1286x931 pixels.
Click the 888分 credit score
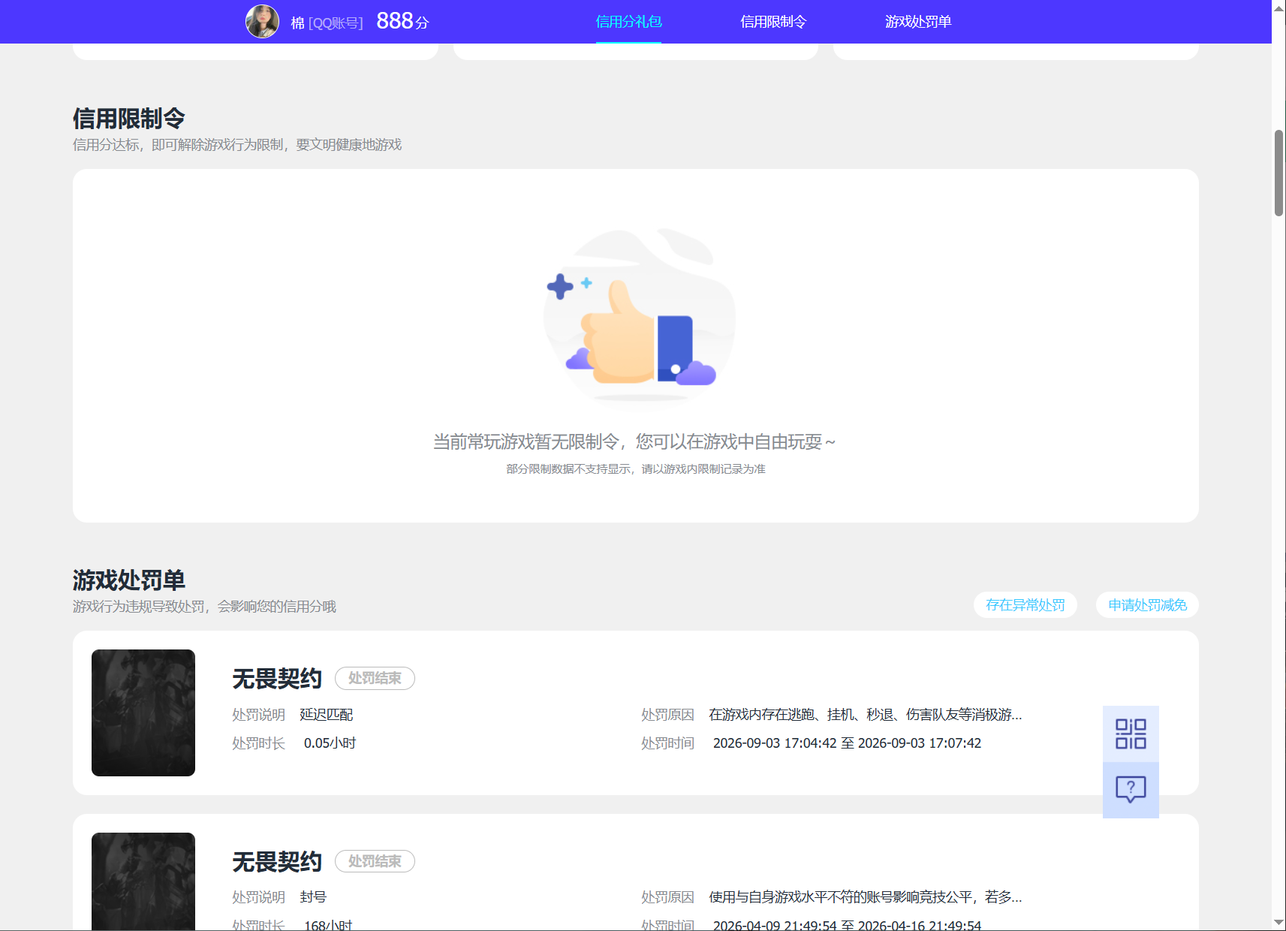click(x=402, y=21)
